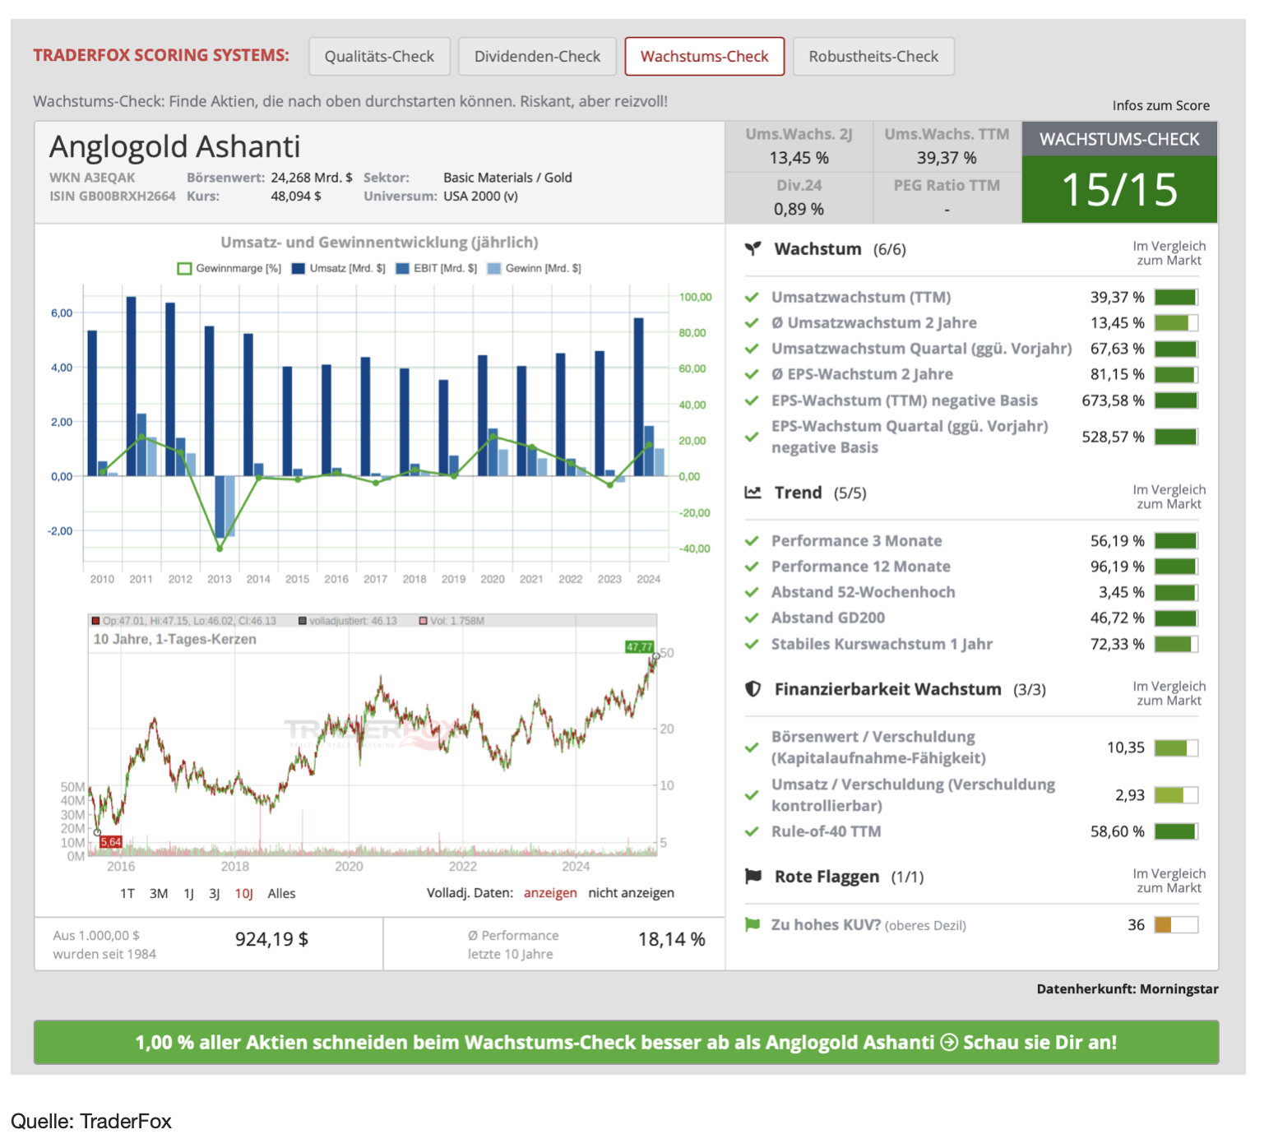This screenshot has width=1278, height=1148.
Task: Click the Rule-of-40 TTM metric label
Action: pos(826,831)
